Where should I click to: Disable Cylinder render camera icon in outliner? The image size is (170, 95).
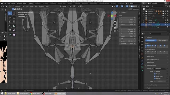[168, 20]
